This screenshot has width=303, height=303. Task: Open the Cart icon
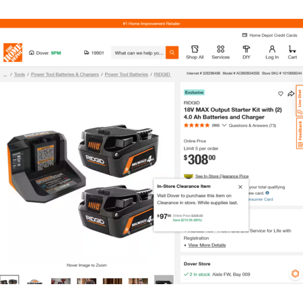pos(292,53)
